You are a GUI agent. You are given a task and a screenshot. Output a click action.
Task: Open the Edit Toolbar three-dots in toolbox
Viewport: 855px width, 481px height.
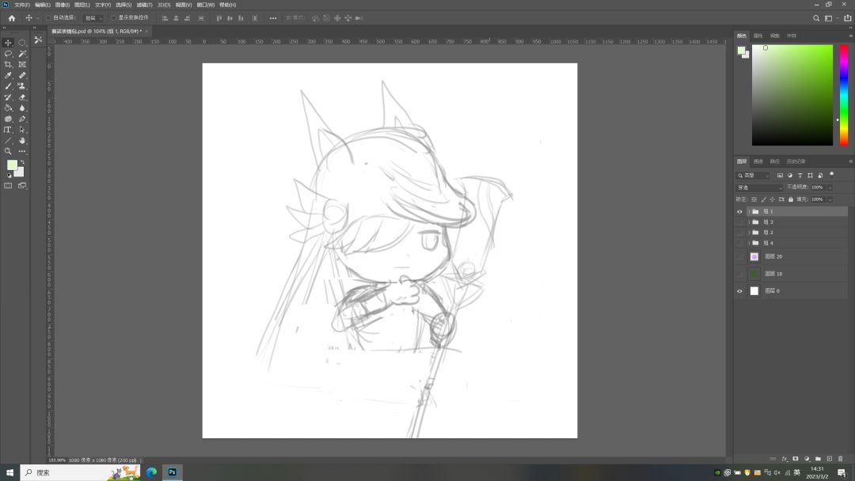point(22,151)
